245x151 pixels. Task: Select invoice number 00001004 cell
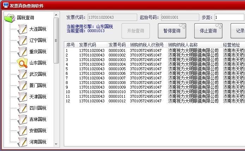(117, 64)
